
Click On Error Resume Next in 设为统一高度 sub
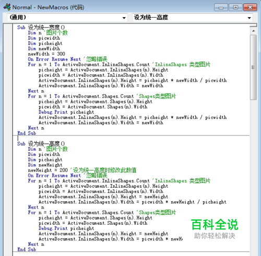click(54, 175)
